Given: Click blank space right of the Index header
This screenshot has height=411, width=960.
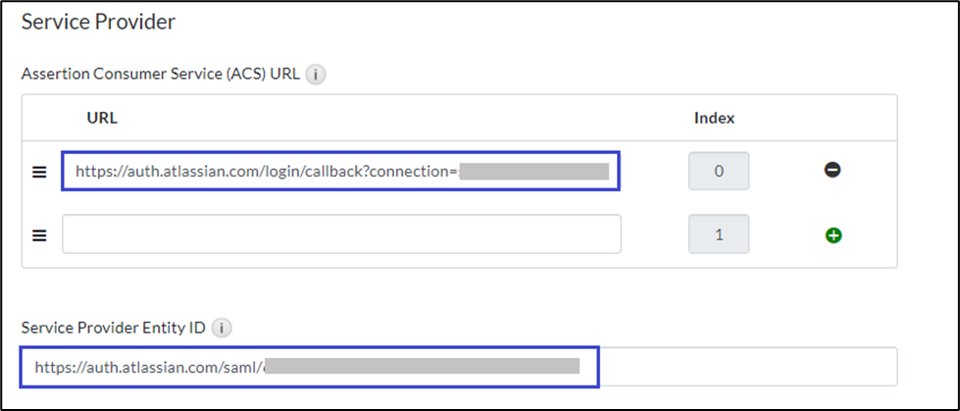Looking at the screenshot, I should 824,118.
